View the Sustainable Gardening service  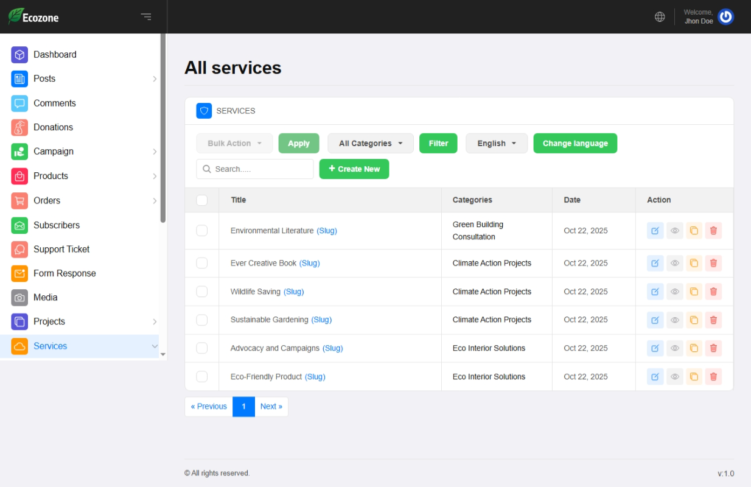point(674,320)
